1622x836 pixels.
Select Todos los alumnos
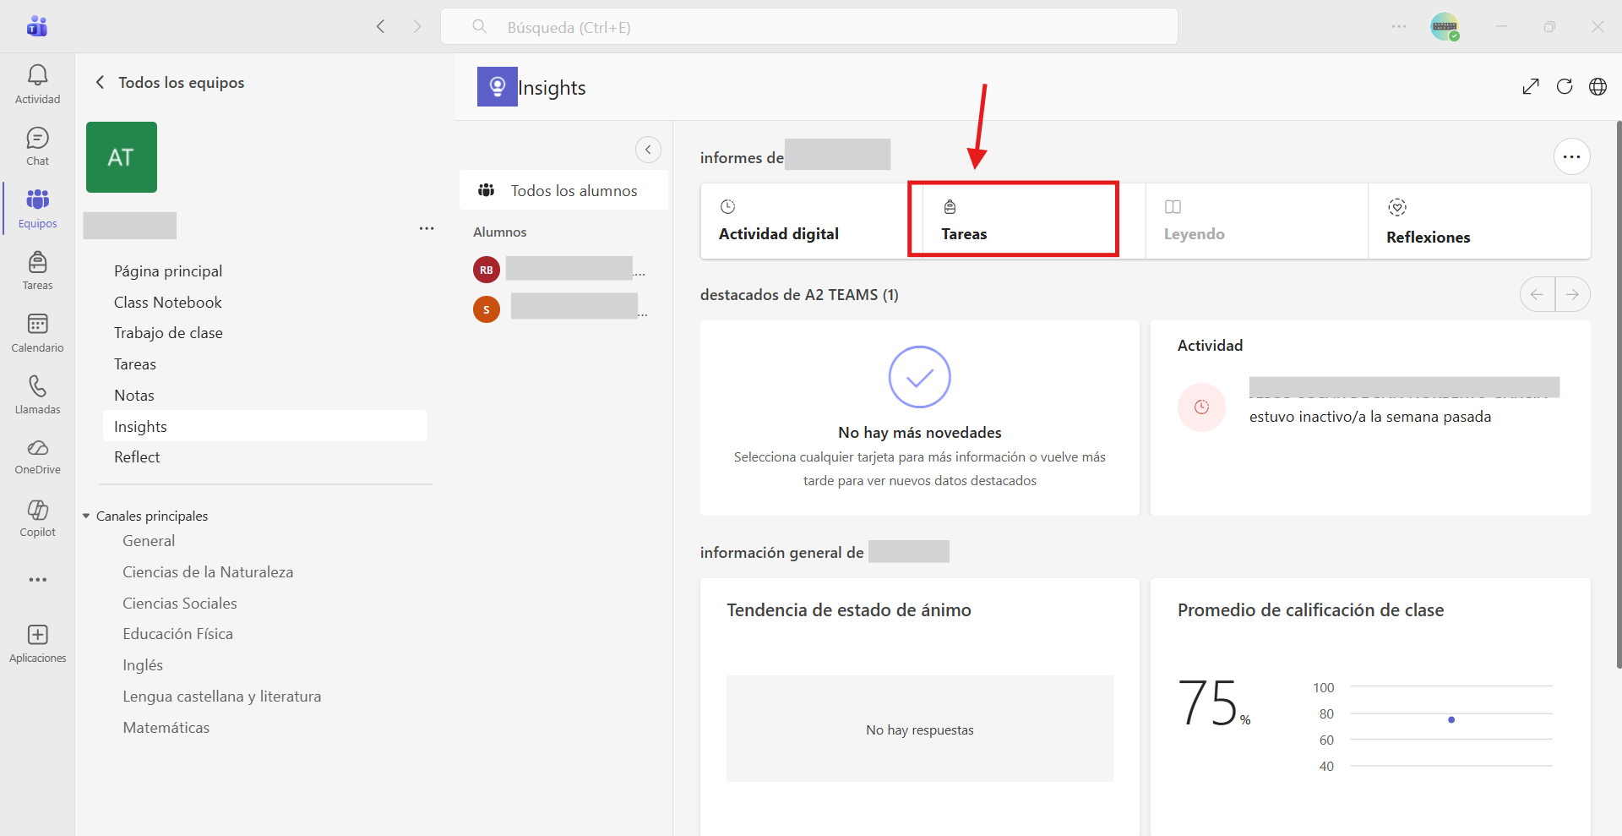(563, 190)
